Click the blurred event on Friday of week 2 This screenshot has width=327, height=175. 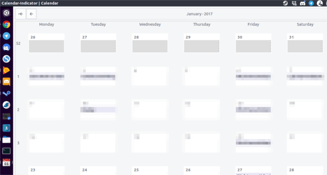pyautogui.click(x=253, y=110)
